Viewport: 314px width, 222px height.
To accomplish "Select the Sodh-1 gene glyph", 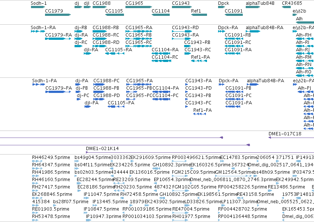I will coord(38,7).
